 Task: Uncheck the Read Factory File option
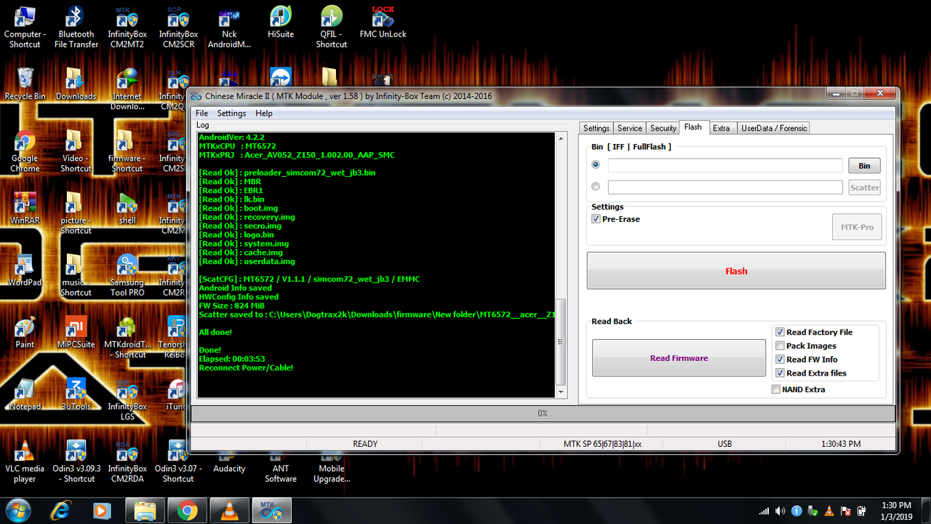click(x=780, y=332)
